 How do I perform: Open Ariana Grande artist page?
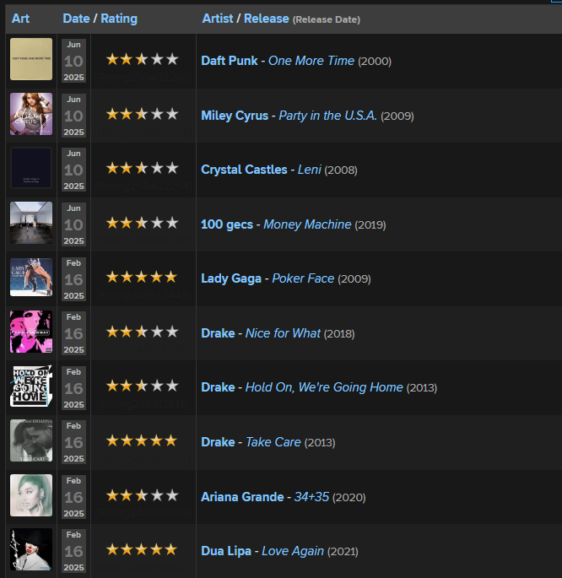[242, 497]
